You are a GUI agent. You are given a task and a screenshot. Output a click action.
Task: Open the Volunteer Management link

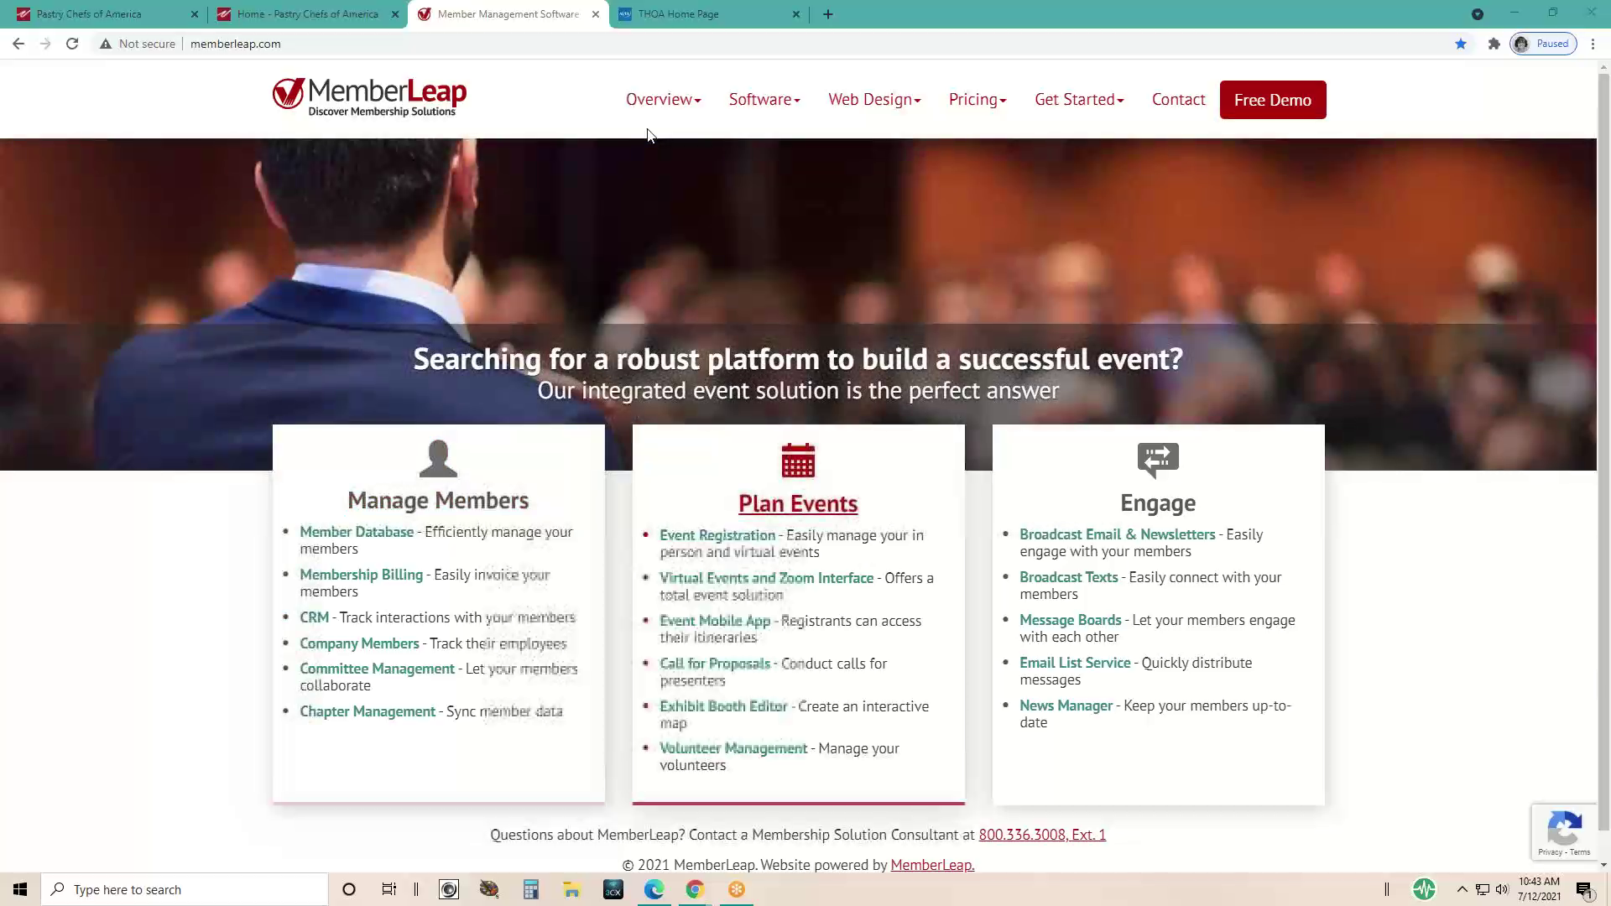pos(733,748)
